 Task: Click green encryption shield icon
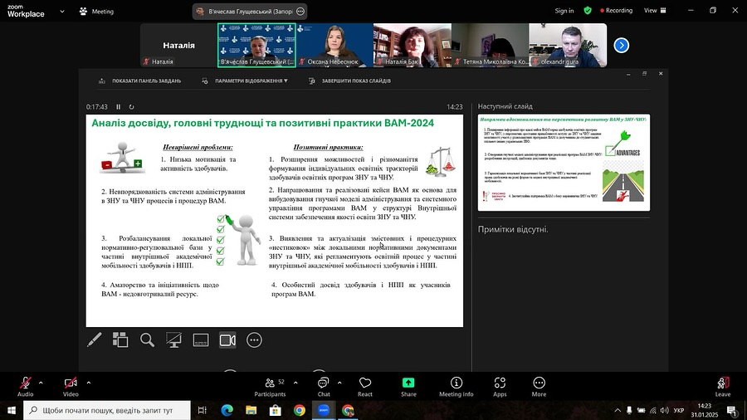588,11
